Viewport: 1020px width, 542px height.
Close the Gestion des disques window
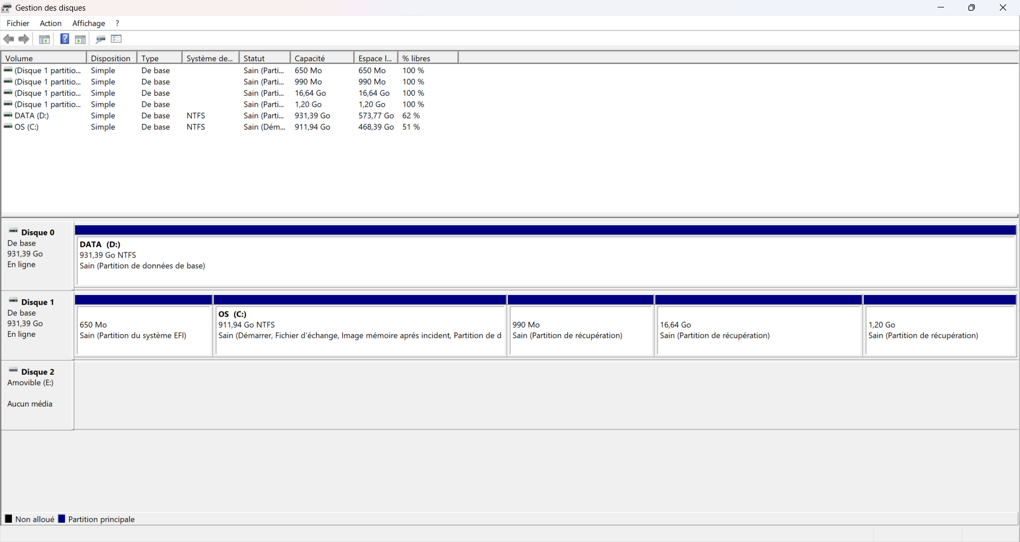pyautogui.click(x=1003, y=7)
